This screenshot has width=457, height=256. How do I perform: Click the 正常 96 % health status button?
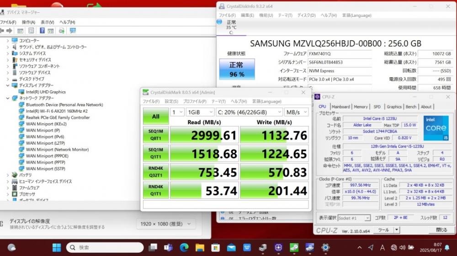pyautogui.click(x=237, y=69)
